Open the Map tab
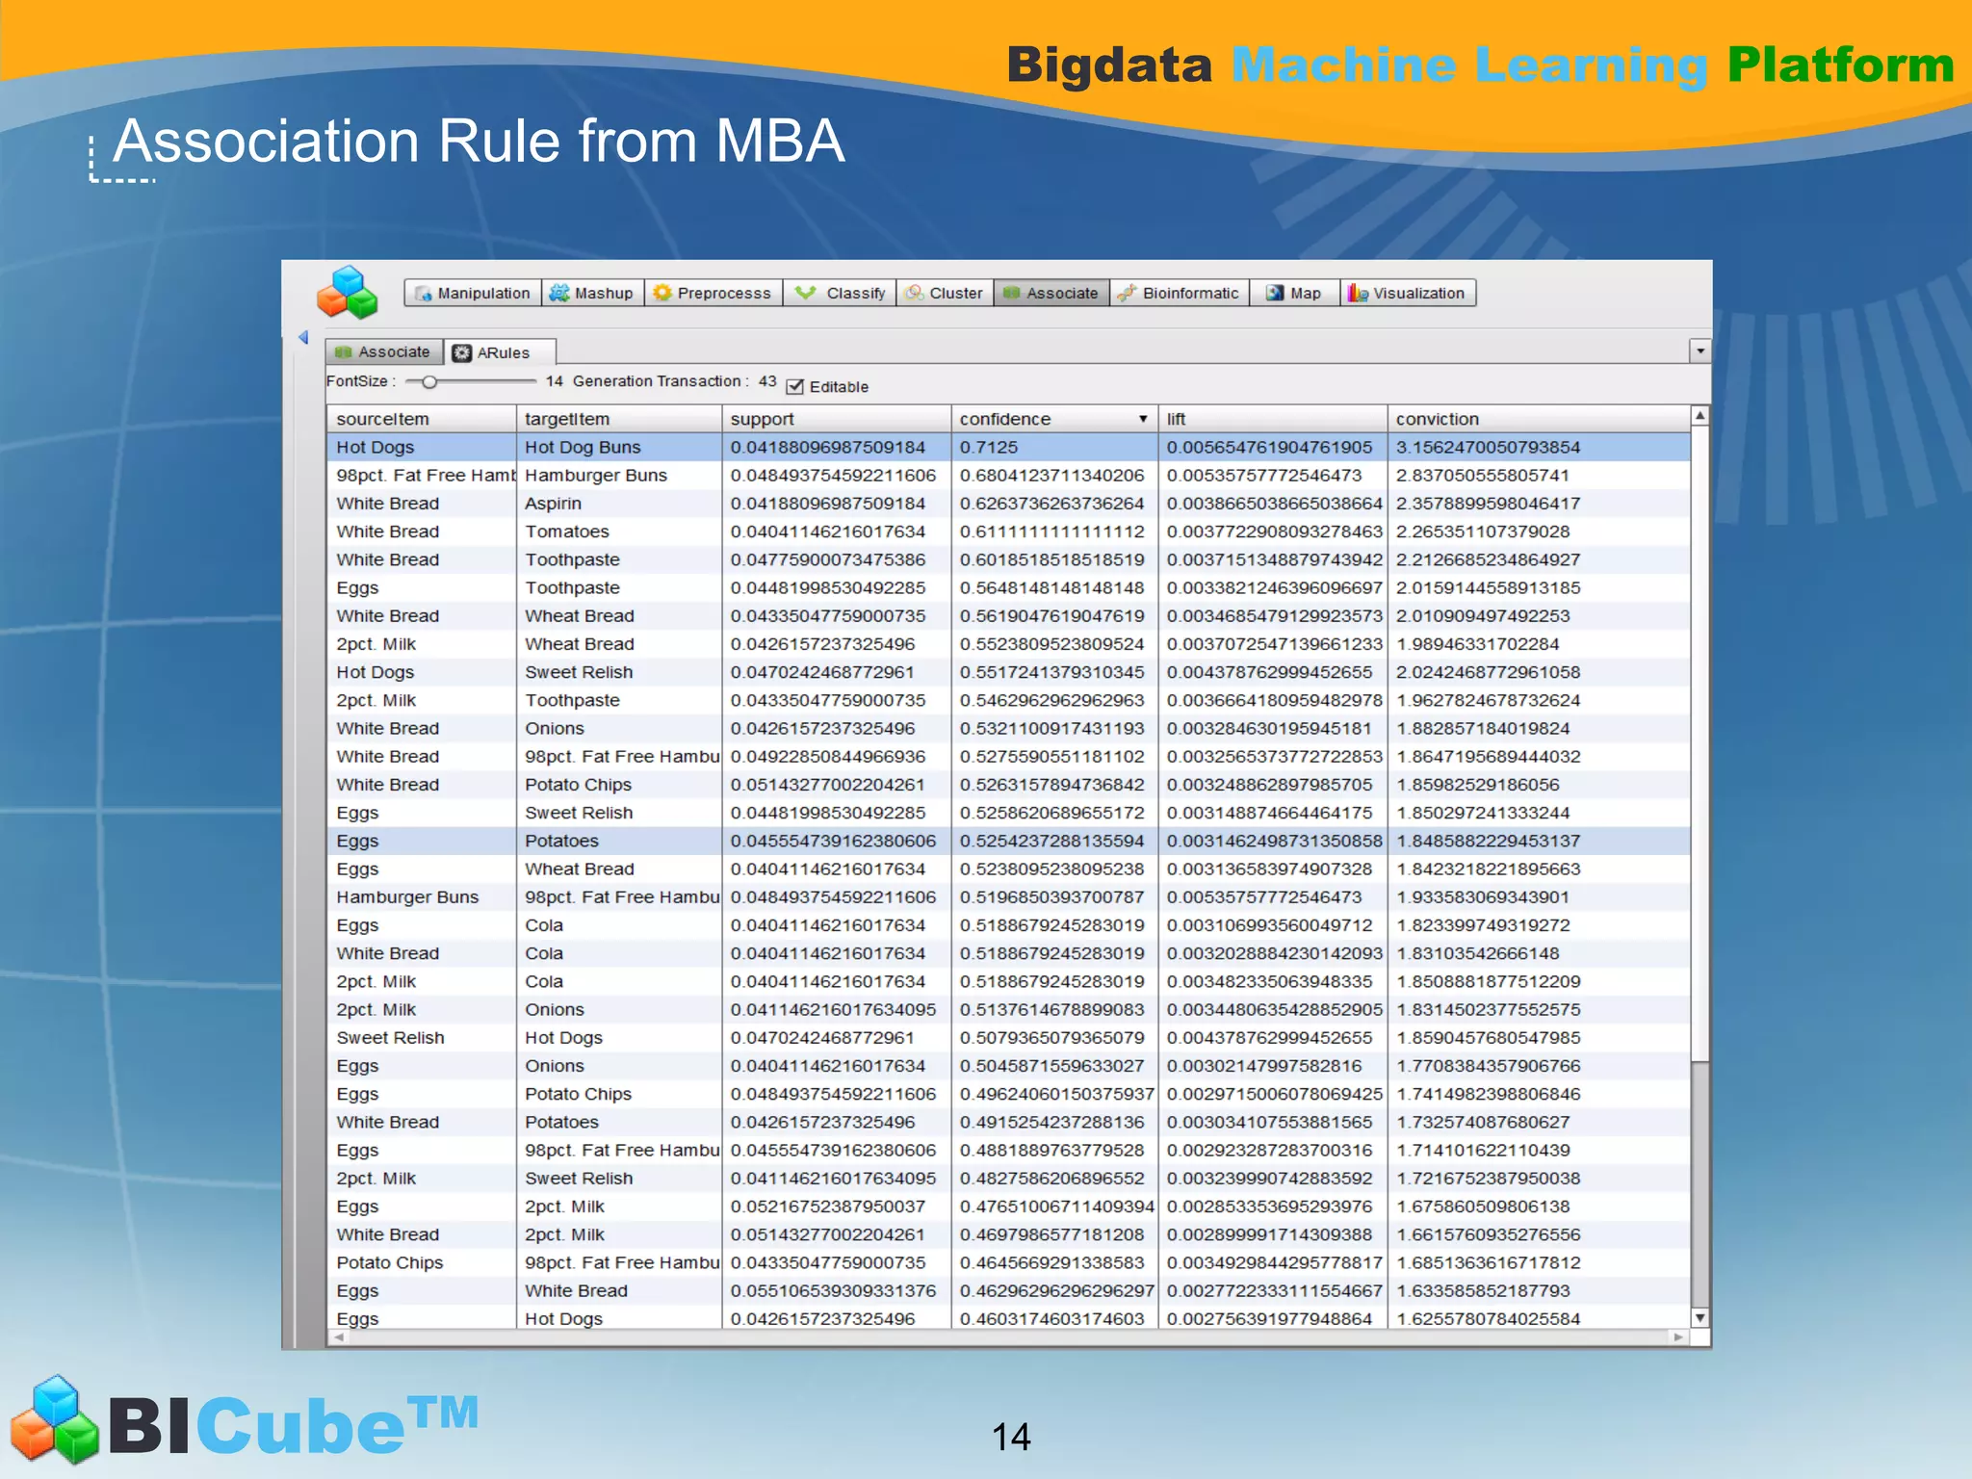Image resolution: width=1972 pixels, height=1479 pixels. coord(1294,293)
